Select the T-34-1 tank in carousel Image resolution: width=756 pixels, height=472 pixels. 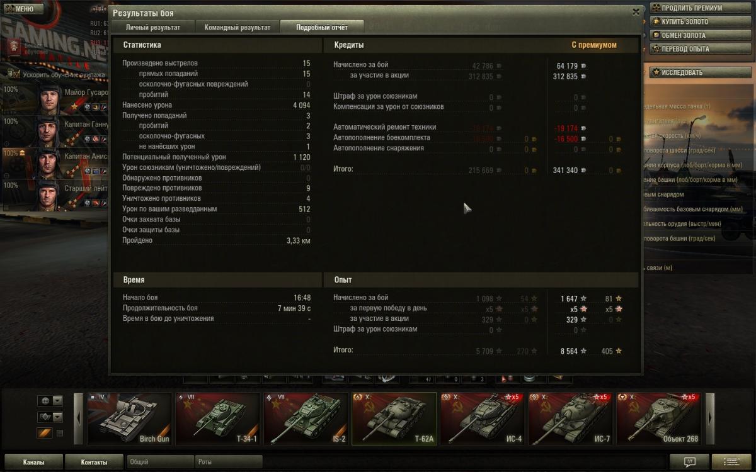(x=217, y=419)
